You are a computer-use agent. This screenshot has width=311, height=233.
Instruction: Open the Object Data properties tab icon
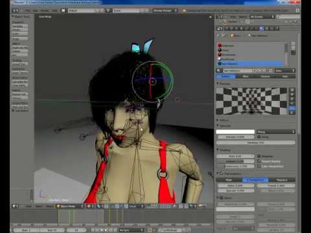click(257, 28)
